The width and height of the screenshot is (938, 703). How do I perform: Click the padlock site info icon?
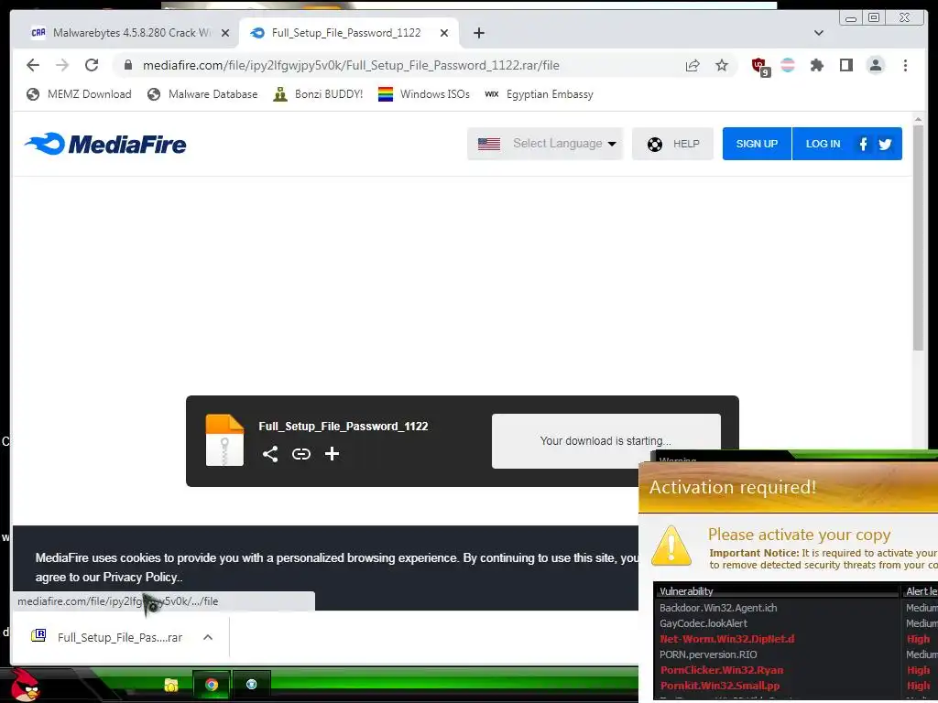tap(128, 65)
